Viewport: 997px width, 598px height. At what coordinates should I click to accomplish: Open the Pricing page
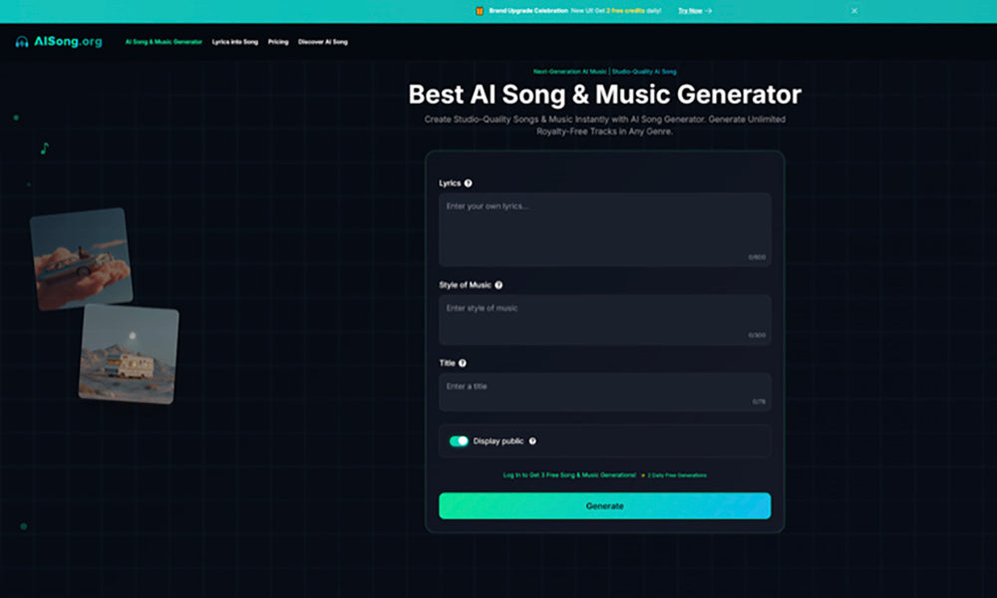pos(278,42)
